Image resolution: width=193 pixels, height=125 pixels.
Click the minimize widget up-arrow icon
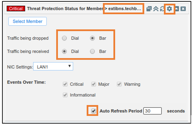coord(177,9)
